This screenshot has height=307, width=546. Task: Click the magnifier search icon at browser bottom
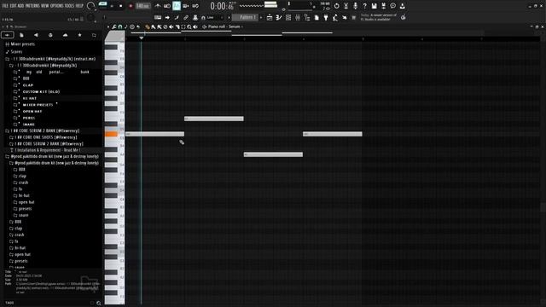pyautogui.click(x=99, y=304)
